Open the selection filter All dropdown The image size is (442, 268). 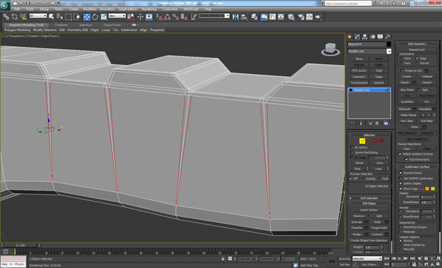(38, 16)
